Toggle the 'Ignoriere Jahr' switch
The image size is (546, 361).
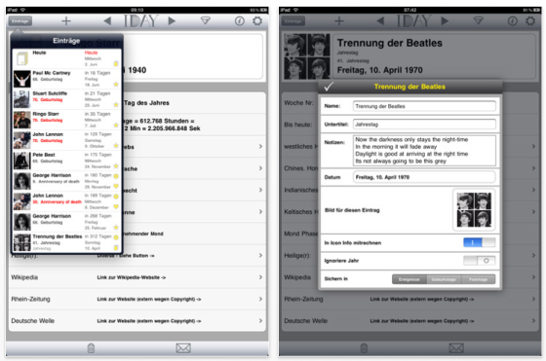(479, 261)
